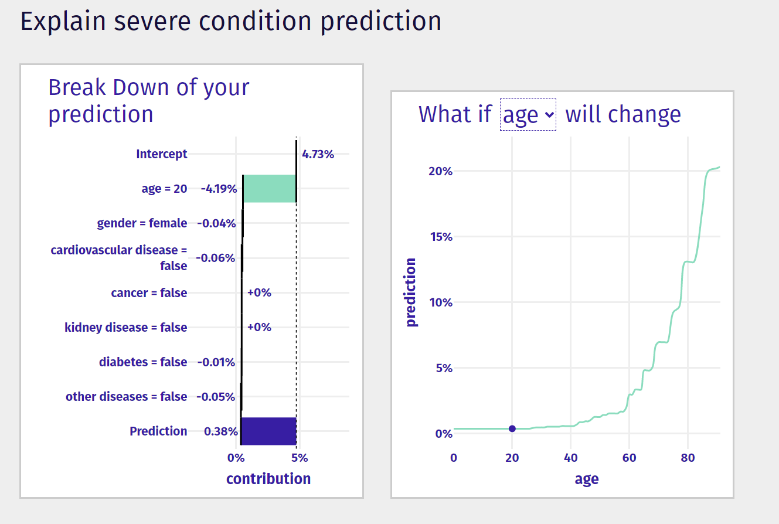Click the green age contribution bar
Screen dimensions: 779x524
click(269, 189)
